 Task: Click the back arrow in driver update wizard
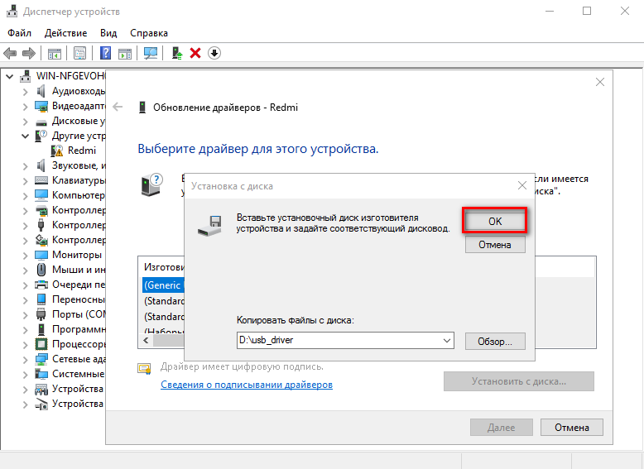point(118,108)
